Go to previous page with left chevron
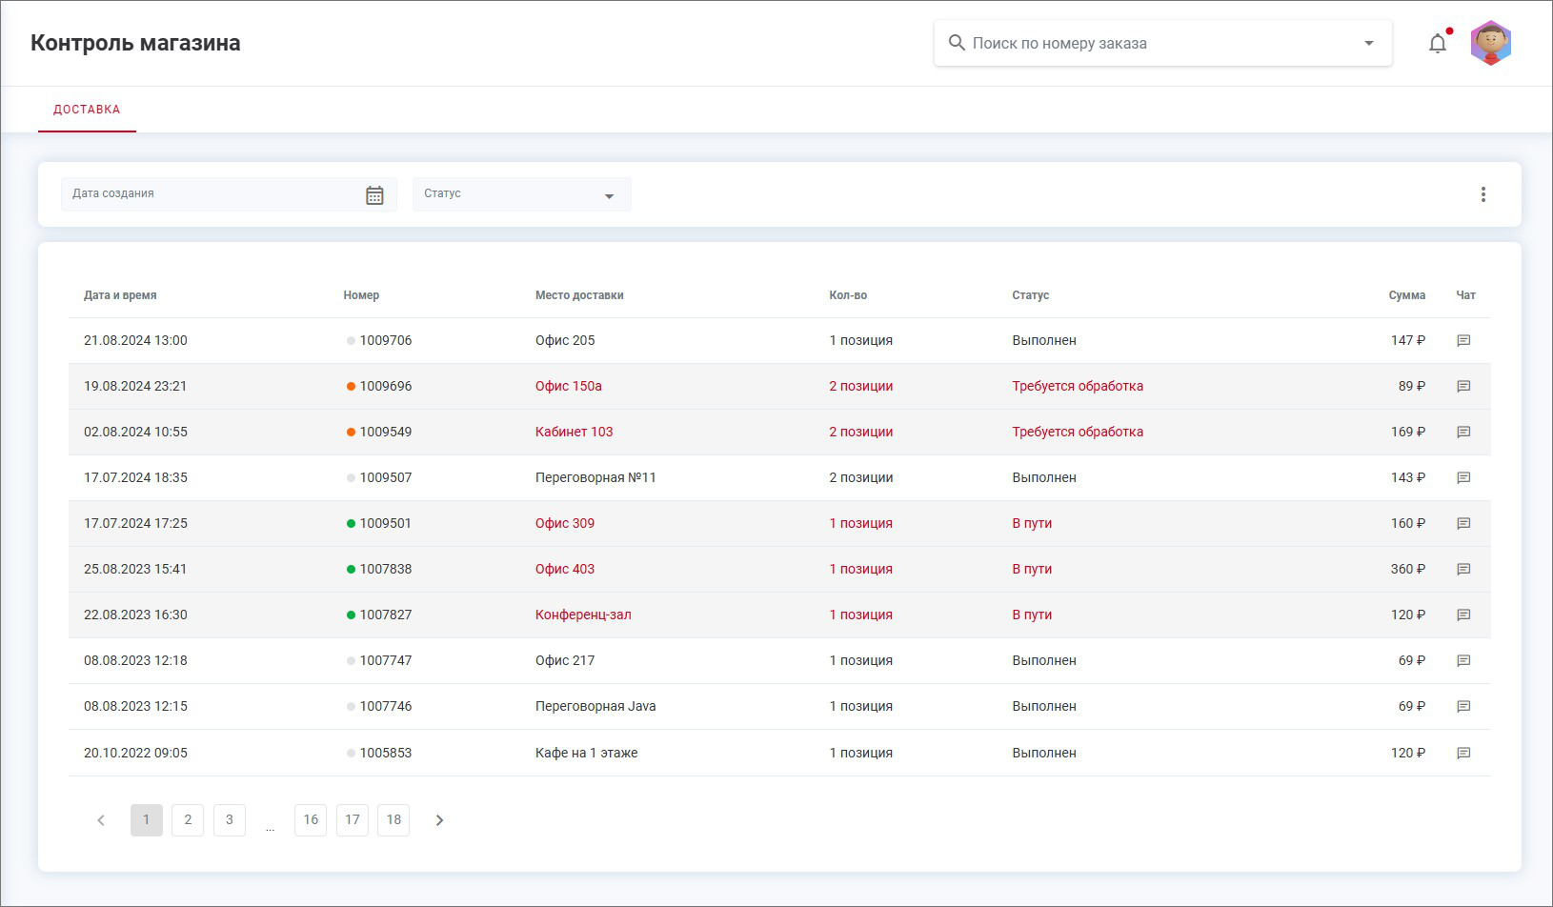Viewport: 1553px width, 907px height. point(101,820)
